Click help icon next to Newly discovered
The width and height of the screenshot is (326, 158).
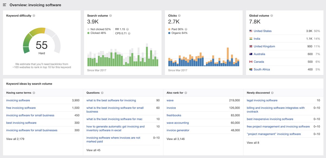[272, 93]
